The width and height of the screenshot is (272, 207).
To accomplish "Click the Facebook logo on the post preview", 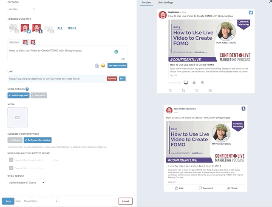I will (x=244, y=109).
